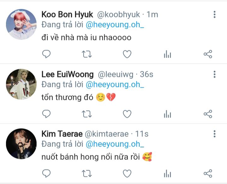Open more options for Kim Taerae's tweet
The image size is (227, 184).
click(x=214, y=134)
